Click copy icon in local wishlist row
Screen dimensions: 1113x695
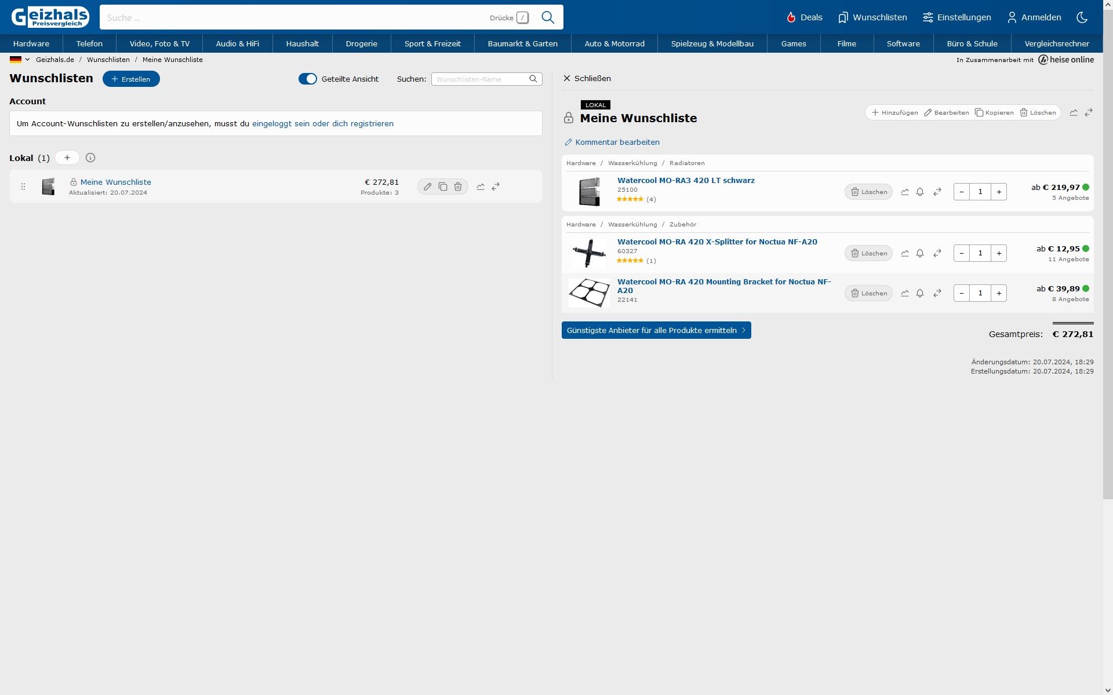[443, 186]
